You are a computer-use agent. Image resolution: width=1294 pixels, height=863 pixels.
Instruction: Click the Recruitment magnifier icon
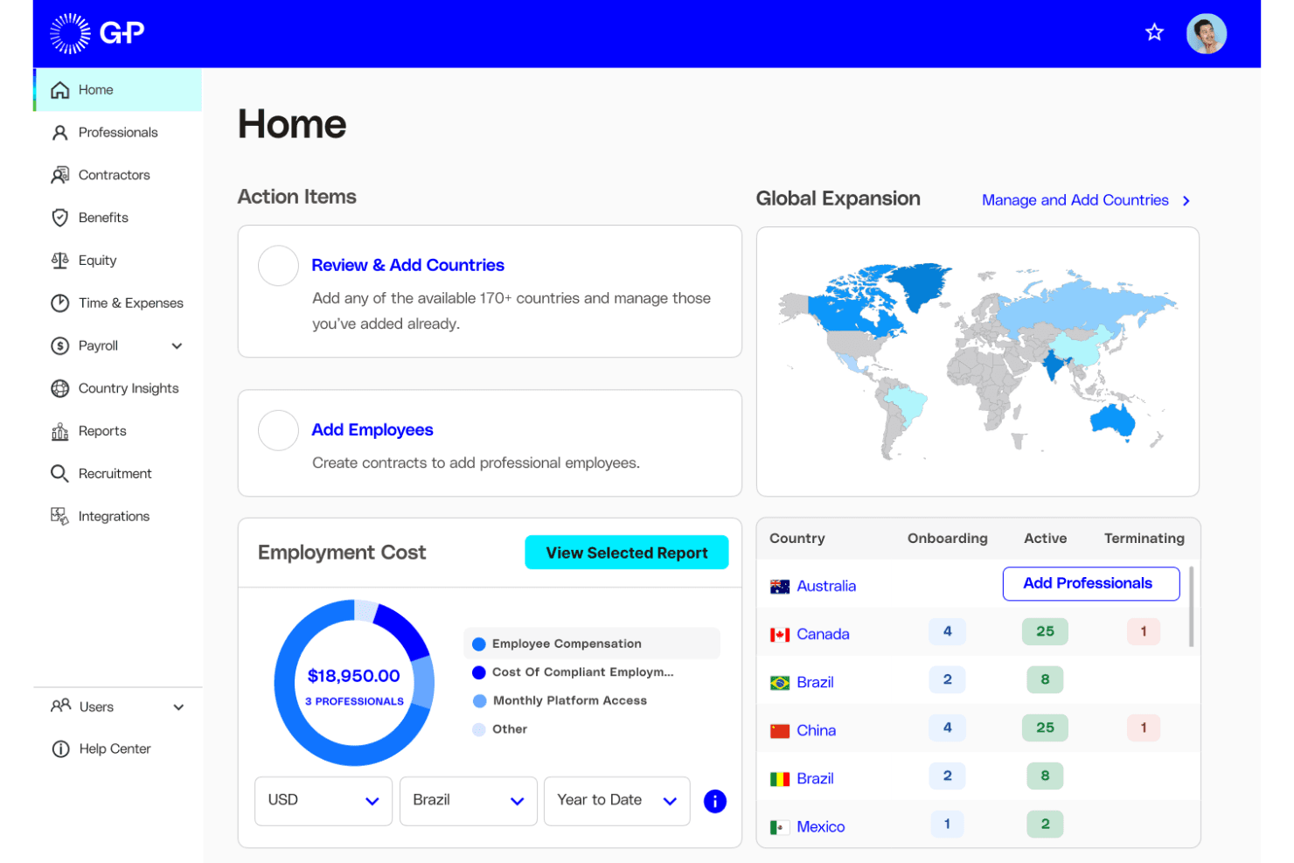59,474
